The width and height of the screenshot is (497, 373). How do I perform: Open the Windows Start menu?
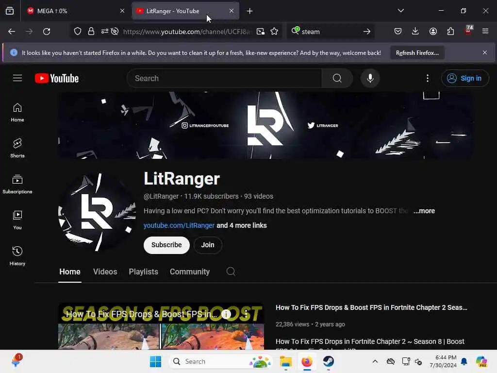155,361
